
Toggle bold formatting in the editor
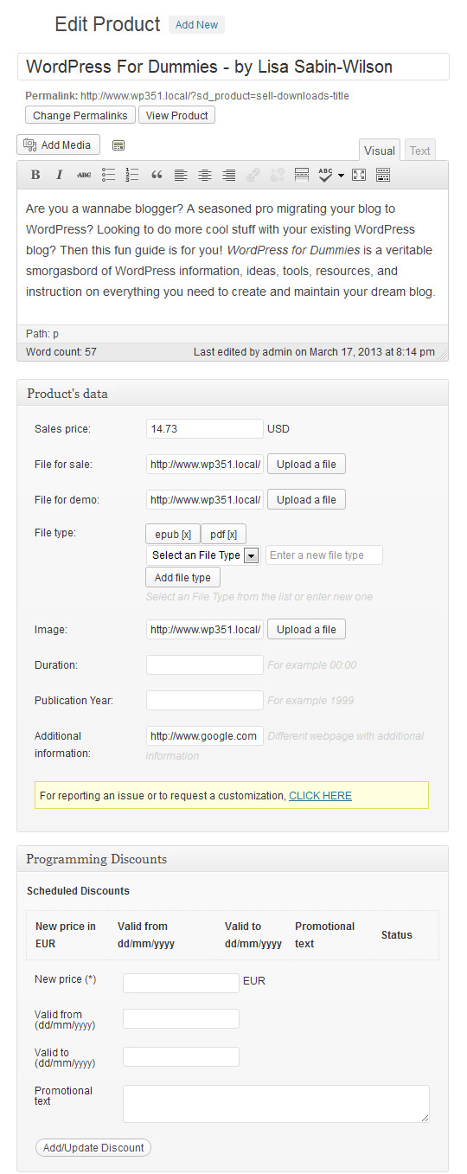click(35, 175)
